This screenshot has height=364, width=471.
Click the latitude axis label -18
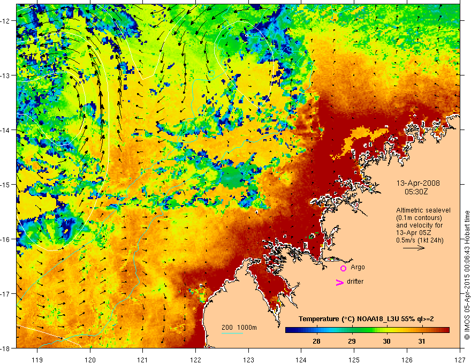point(5,348)
